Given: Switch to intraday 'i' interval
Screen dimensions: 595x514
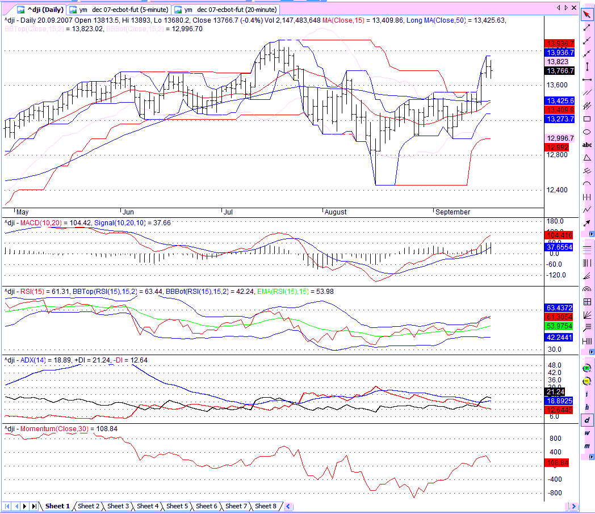Looking at the screenshot, I should [587, 394].
